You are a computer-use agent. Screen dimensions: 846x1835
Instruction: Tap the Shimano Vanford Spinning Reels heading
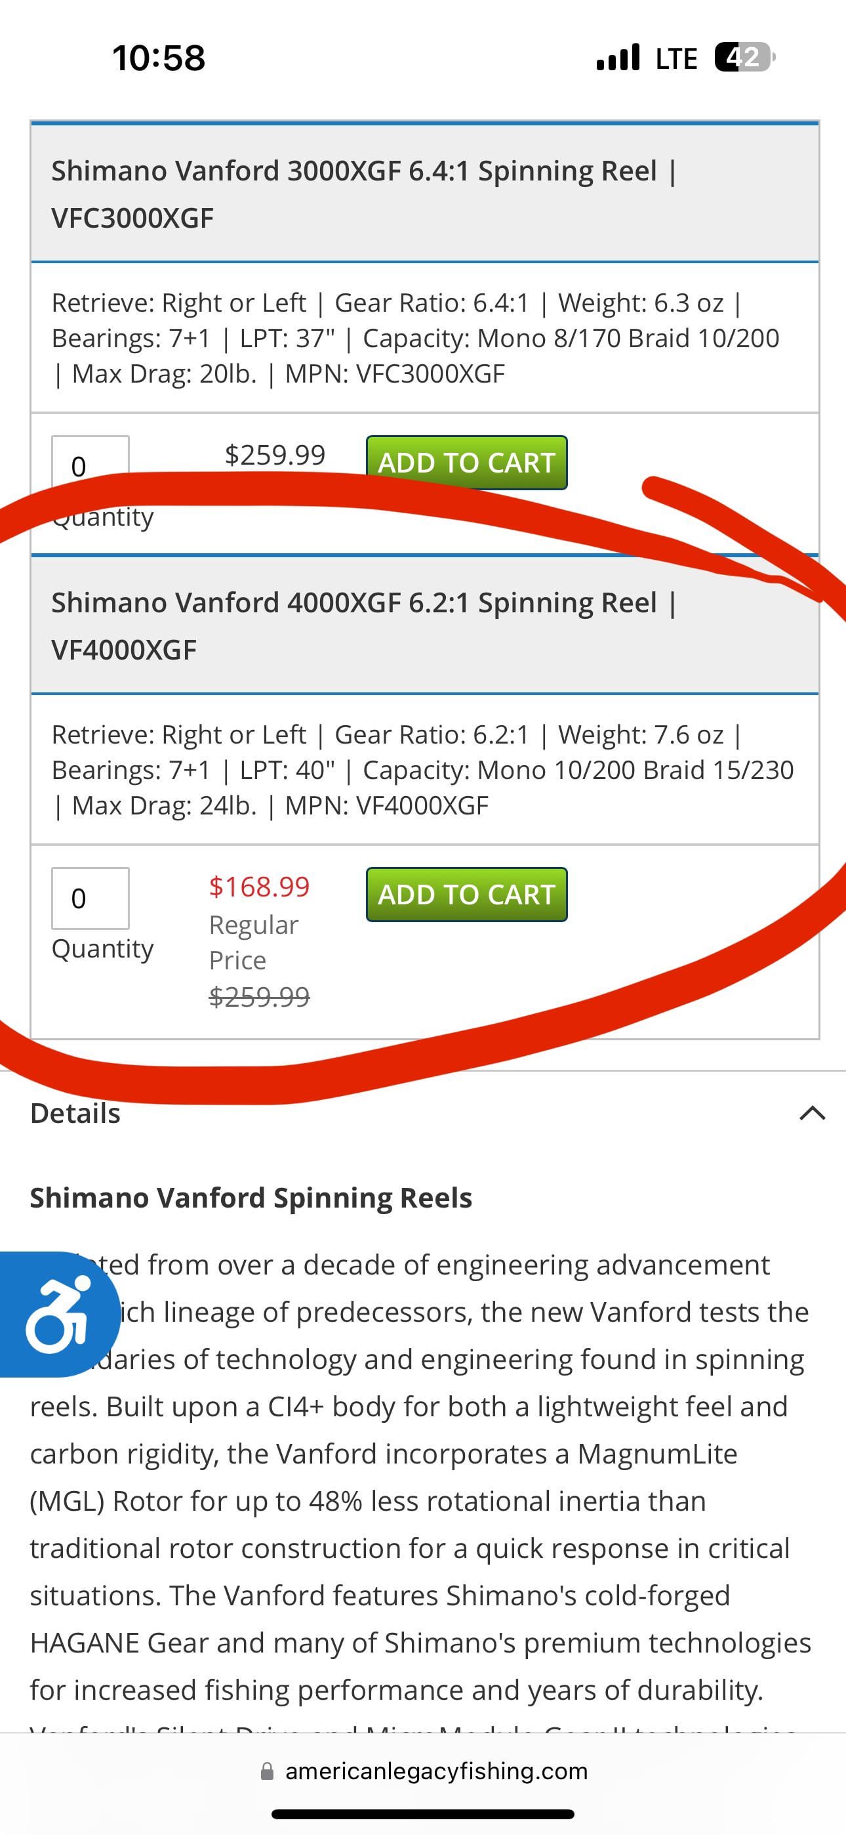coord(251,1198)
